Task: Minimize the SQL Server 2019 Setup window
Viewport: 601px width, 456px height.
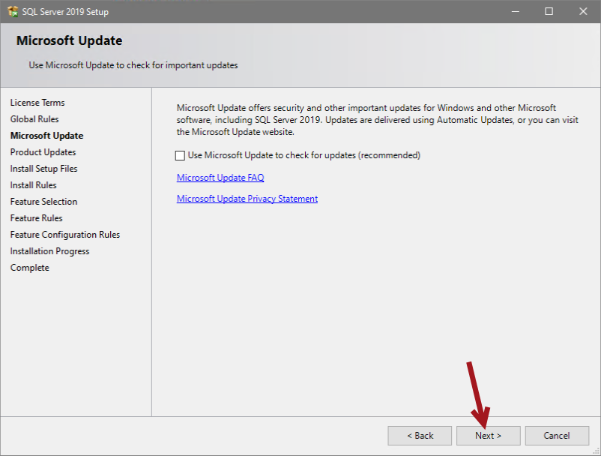Action: tap(516, 11)
